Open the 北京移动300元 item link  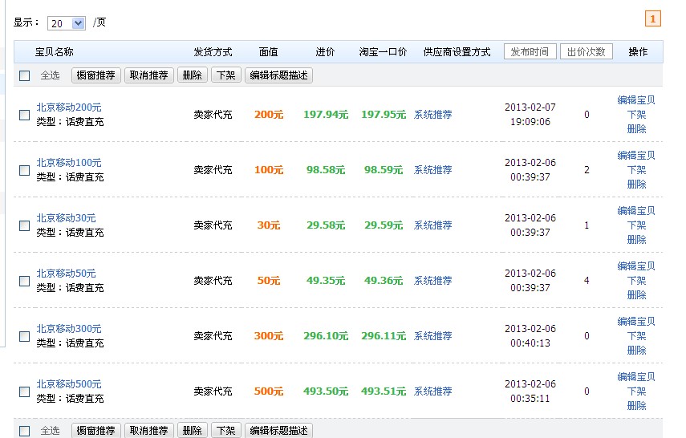[x=69, y=329]
